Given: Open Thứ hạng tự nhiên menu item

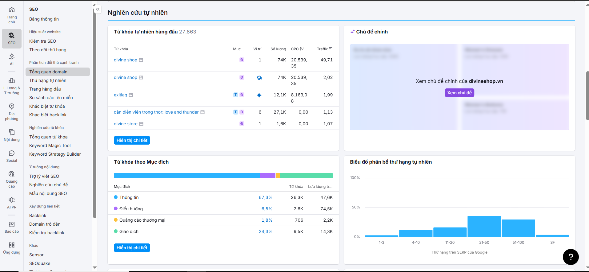Looking at the screenshot, I should tap(48, 80).
